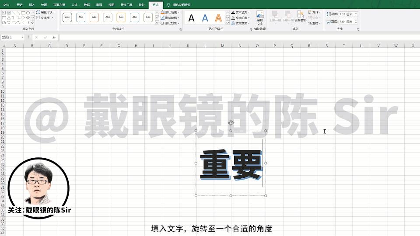The width and height of the screenshot is (420, 236).
Task: Click the lightbulb 操作说明搜索 icon
Action: tap(168, 5)
